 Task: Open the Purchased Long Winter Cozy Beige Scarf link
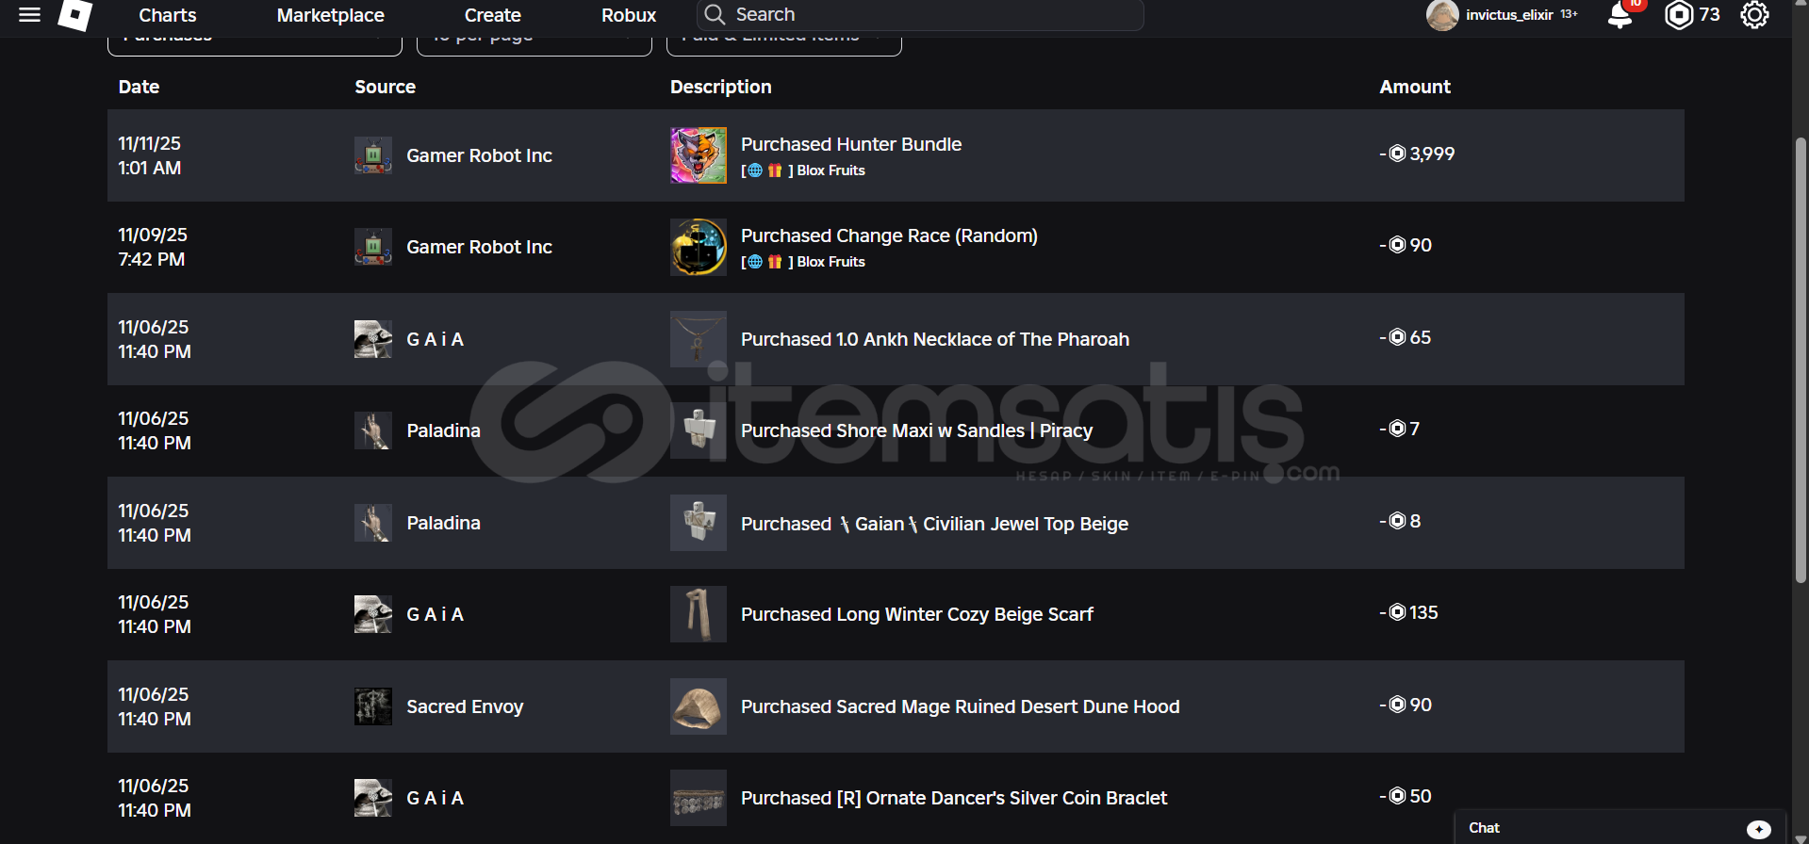[916, 614]
